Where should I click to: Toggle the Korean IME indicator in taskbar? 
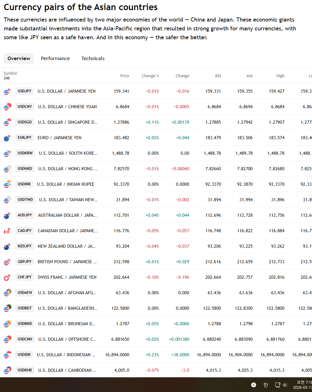[266, 385]
